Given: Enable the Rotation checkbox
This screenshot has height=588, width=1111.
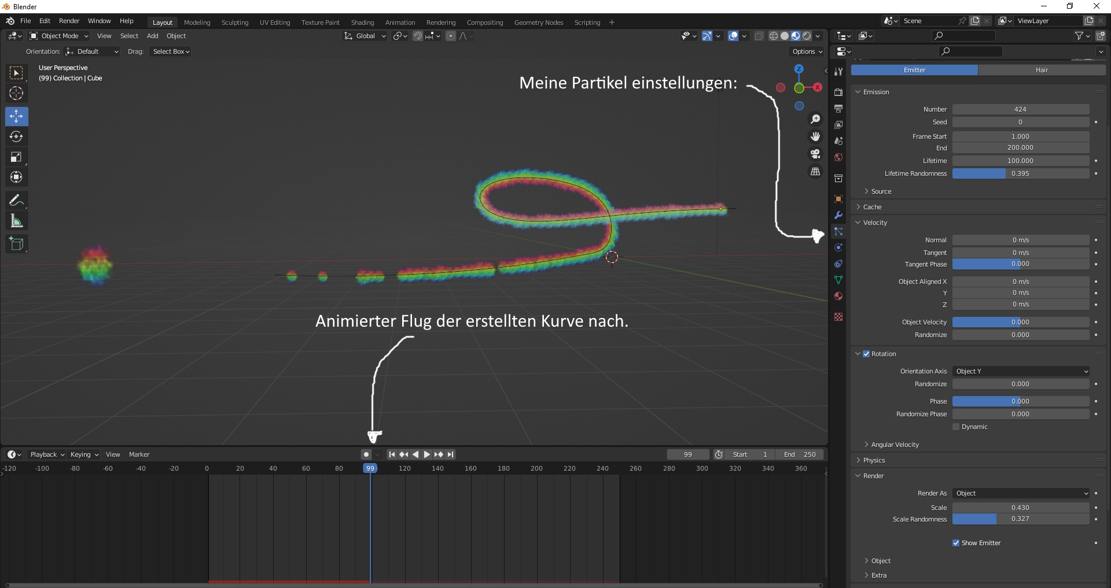Looking at the screenshot, I should pyautogui.click(x=866, y=354).
